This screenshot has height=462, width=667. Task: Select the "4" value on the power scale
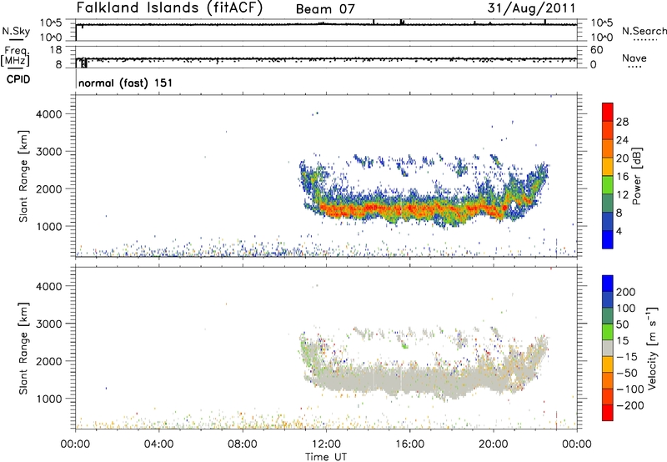(x=619, y=231)
